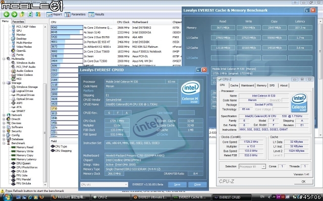Expand the Software tree node

tap(4, 127)
